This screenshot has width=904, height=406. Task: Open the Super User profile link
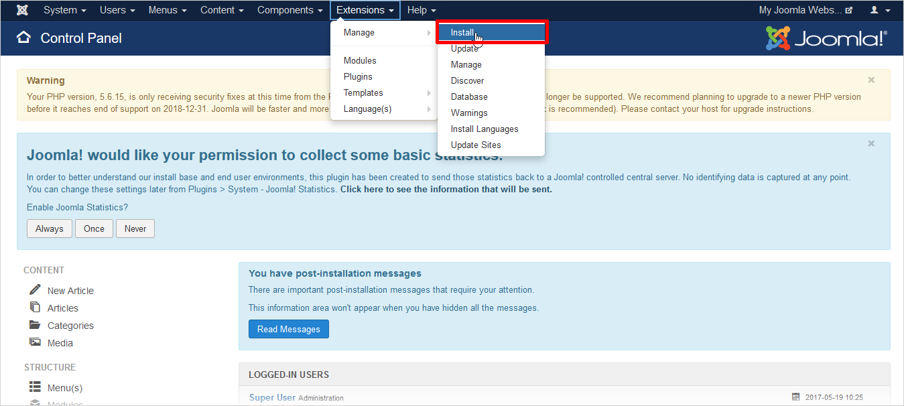click(x=272, y=397)
